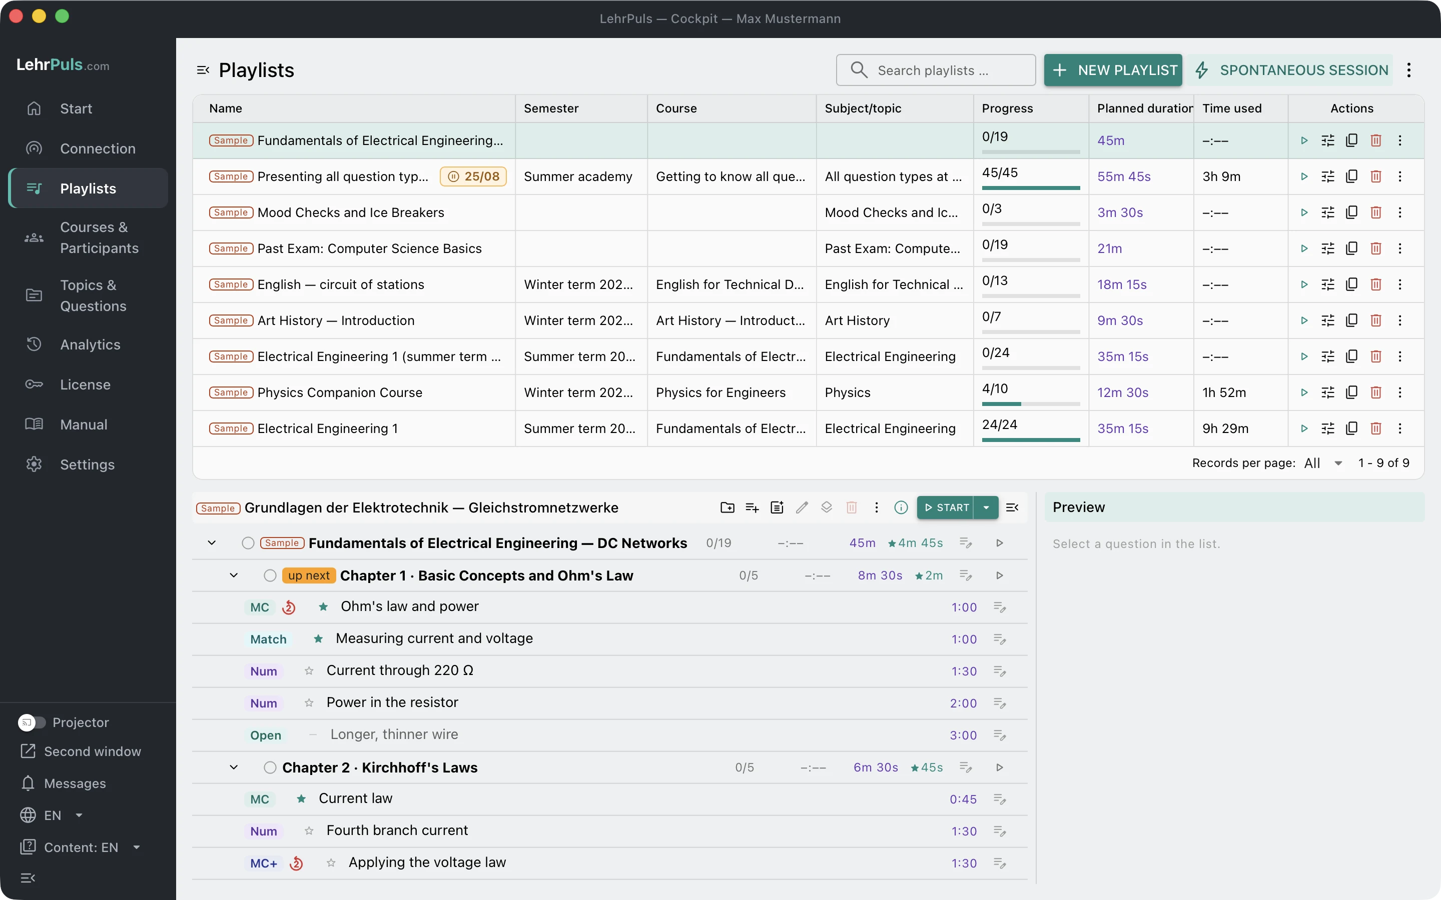
Task: Select radio for Chapter 2 Kirchhoff's Laws
Action: point(270,767)
